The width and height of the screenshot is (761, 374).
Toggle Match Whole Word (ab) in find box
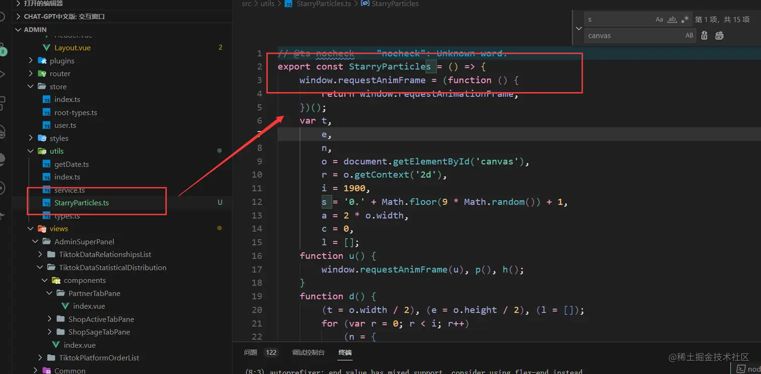pyautogui.click(x=672, y=20)
